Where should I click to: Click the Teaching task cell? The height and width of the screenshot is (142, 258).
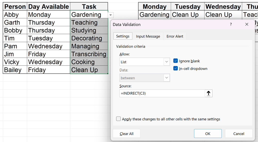(88, 23)
